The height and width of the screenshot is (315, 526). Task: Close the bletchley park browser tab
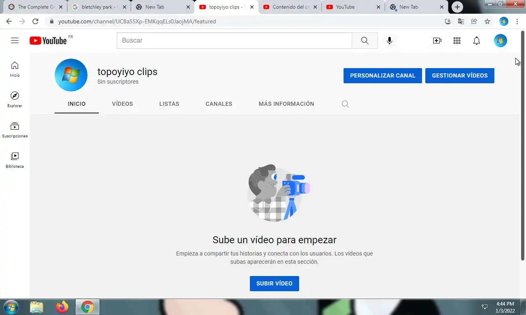tap(125, 7)
